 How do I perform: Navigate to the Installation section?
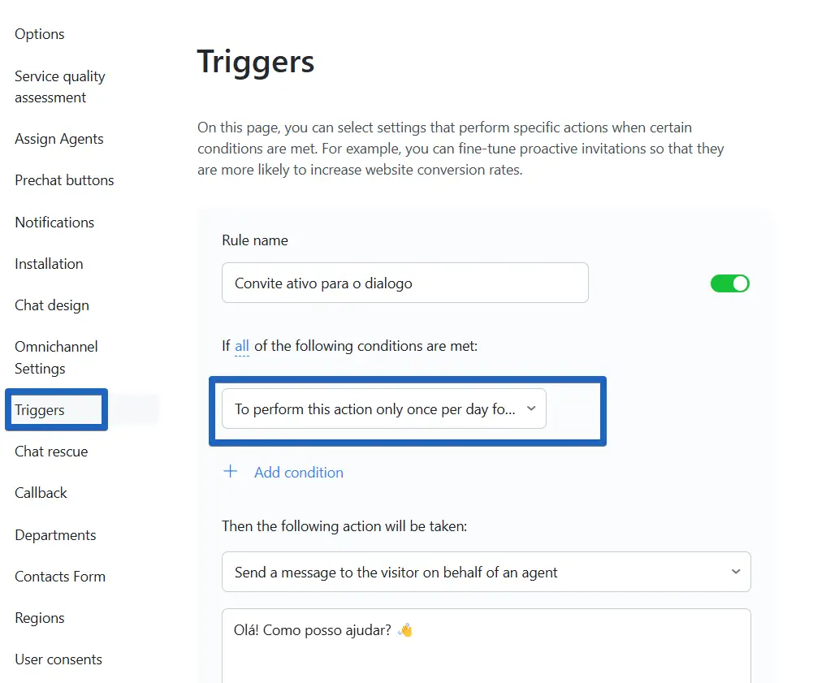(49, 264)
